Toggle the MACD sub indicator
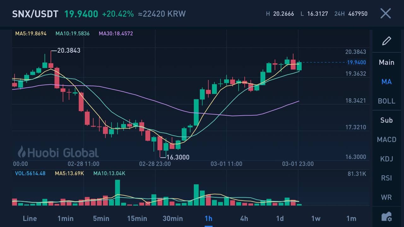The width and height of the screenshot is (404, 227). (x=386, y=140)
